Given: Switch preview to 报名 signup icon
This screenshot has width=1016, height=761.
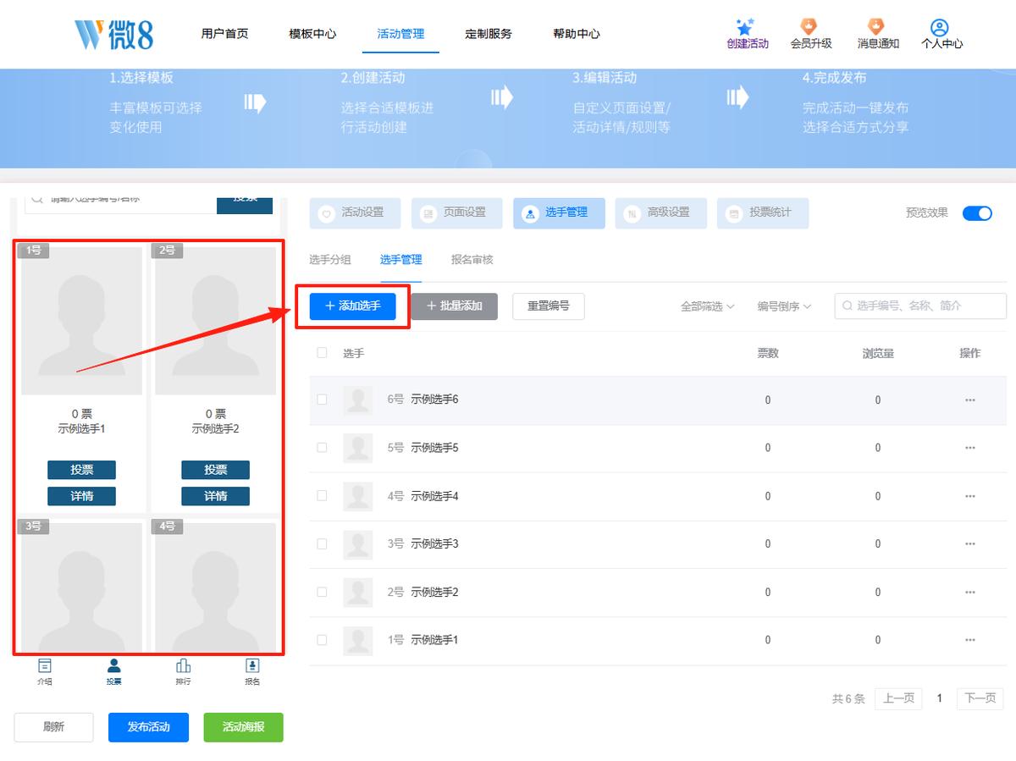Looking at the screenshot, I should pos(252,665).
